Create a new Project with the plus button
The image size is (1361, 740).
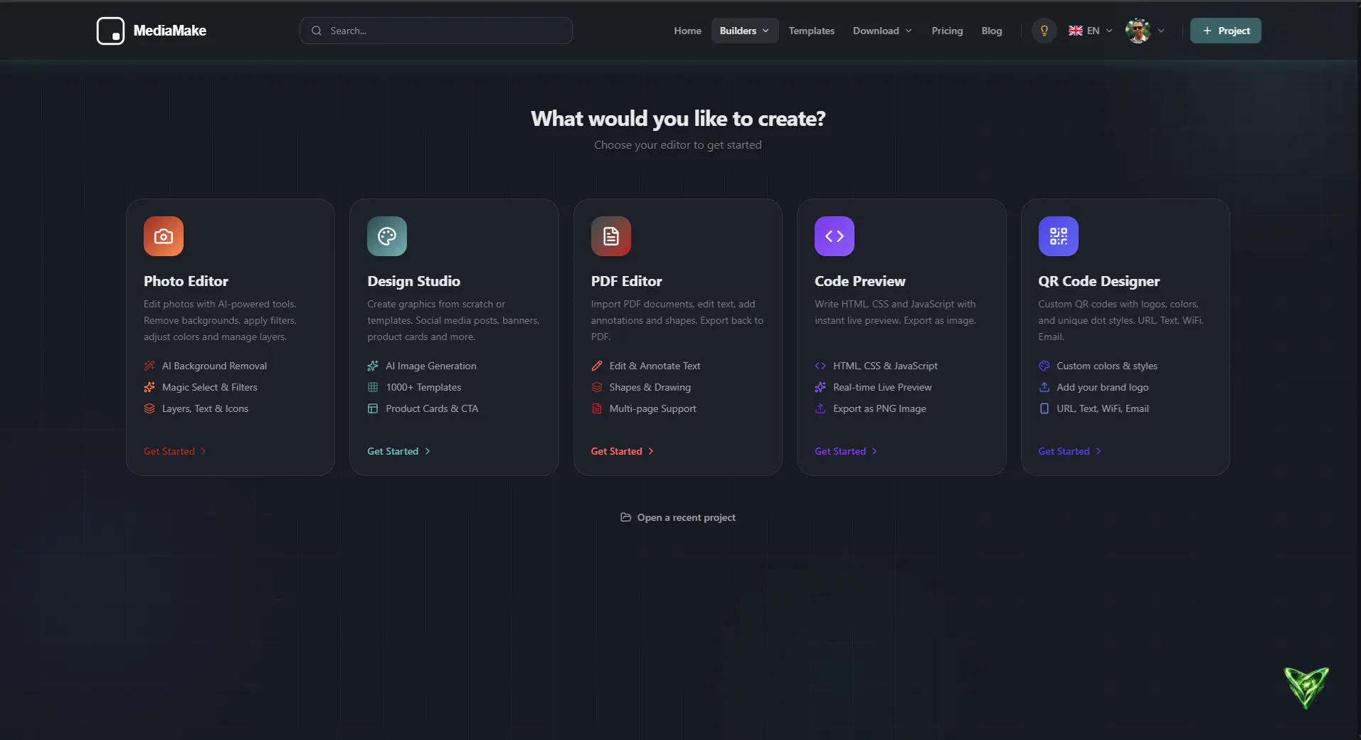[x=1225, y=31]
